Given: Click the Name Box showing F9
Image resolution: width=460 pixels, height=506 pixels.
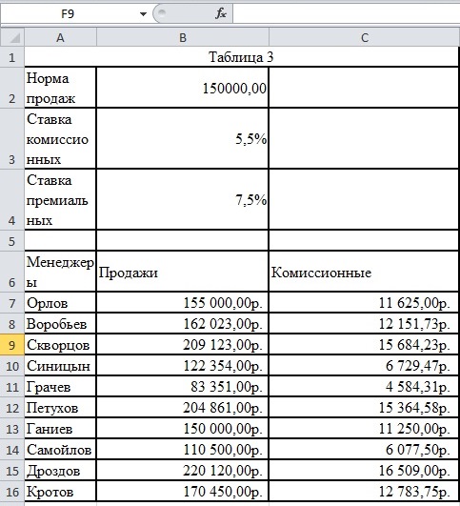Looking at the screenshot, I should click(68, 14).
